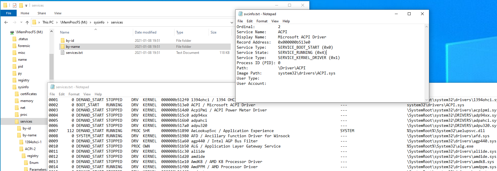Click This PC in address breadcrumb
The height and width of the screenshot is (171, 497).
pos(48,22)
